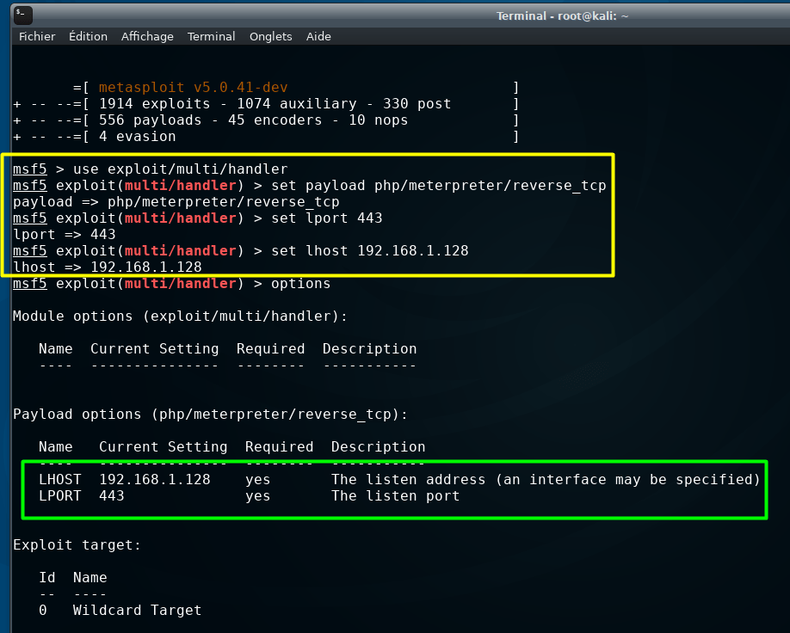The width and height of the screenshot is (790, 633).
Task: Click 'Description' header under Payload options
Action: [x=378, y=446]
